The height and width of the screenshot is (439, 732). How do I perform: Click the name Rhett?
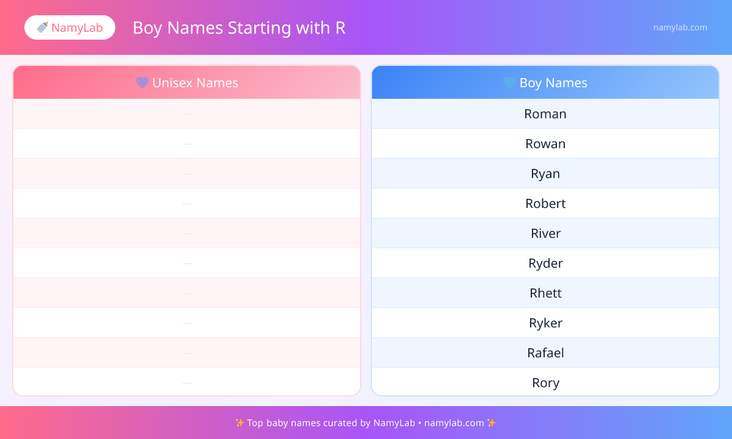(x=545, y=293)
